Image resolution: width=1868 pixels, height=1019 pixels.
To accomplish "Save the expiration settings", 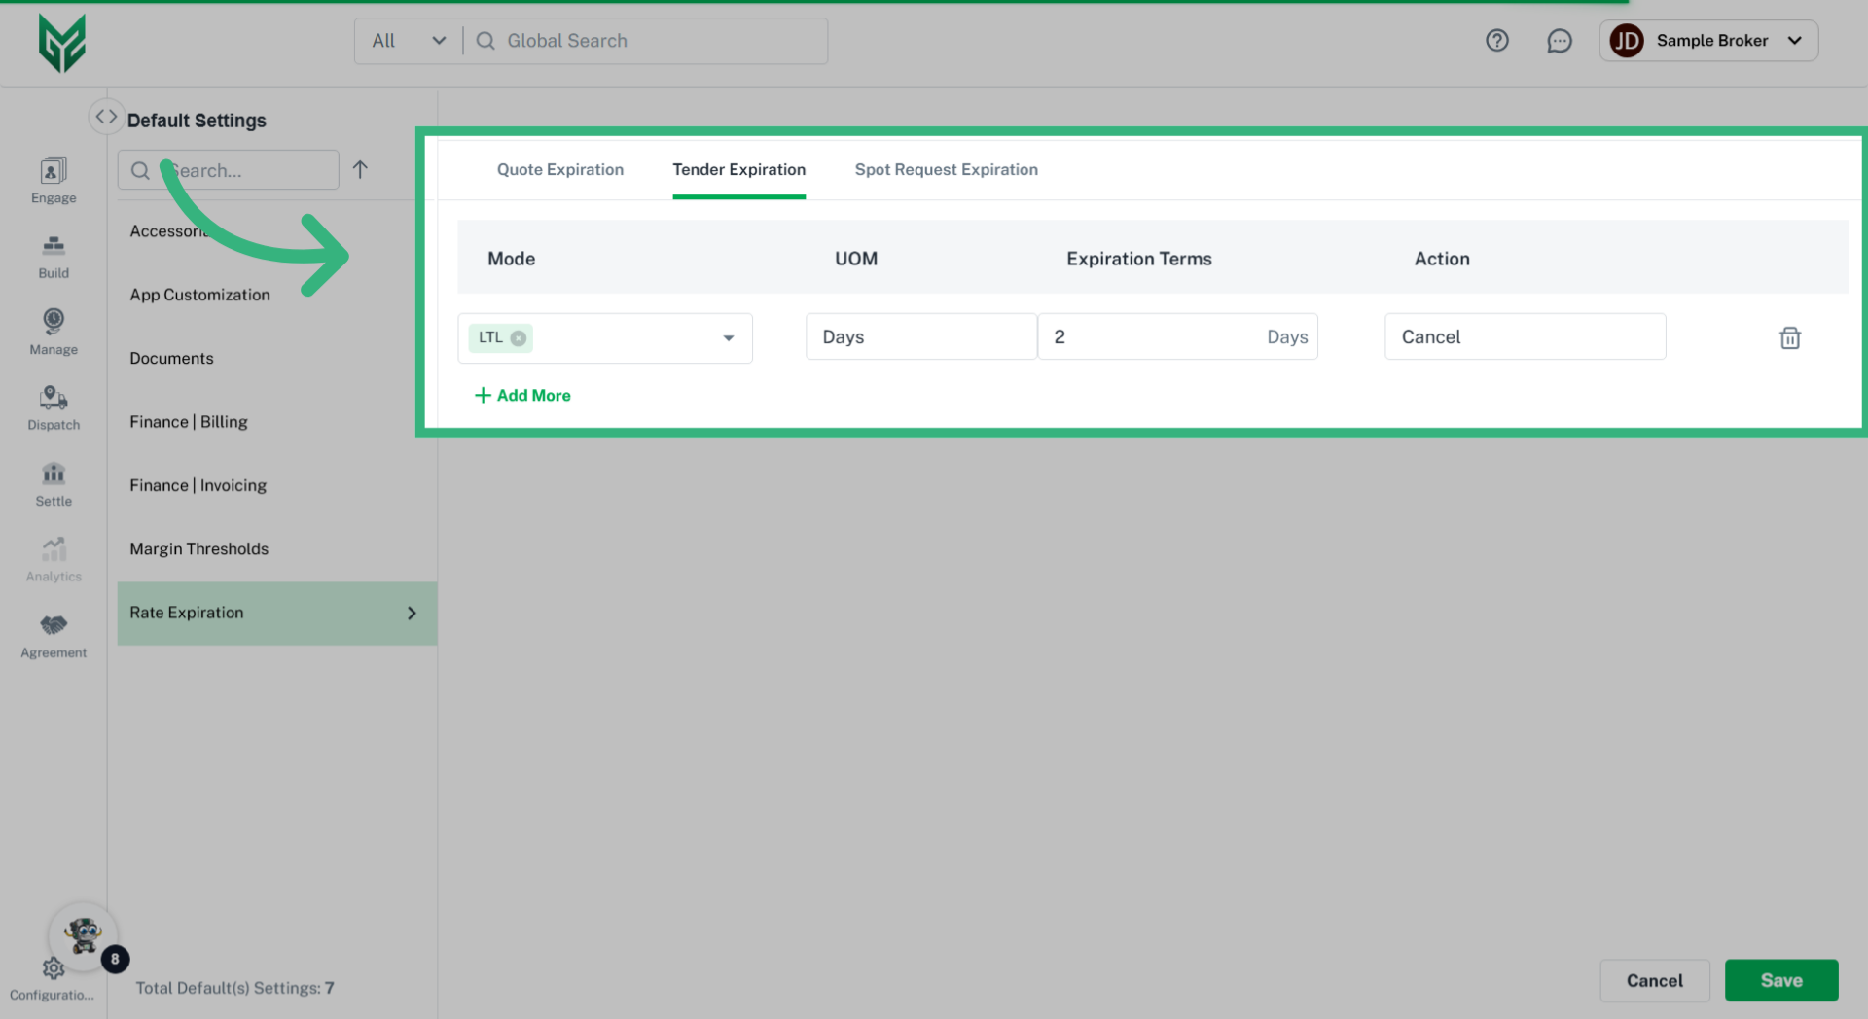I will (x=1781, y=980).
